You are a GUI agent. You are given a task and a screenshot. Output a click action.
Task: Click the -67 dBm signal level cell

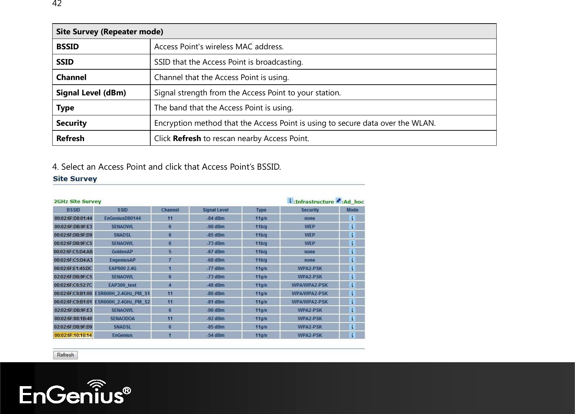click(215, 252)
